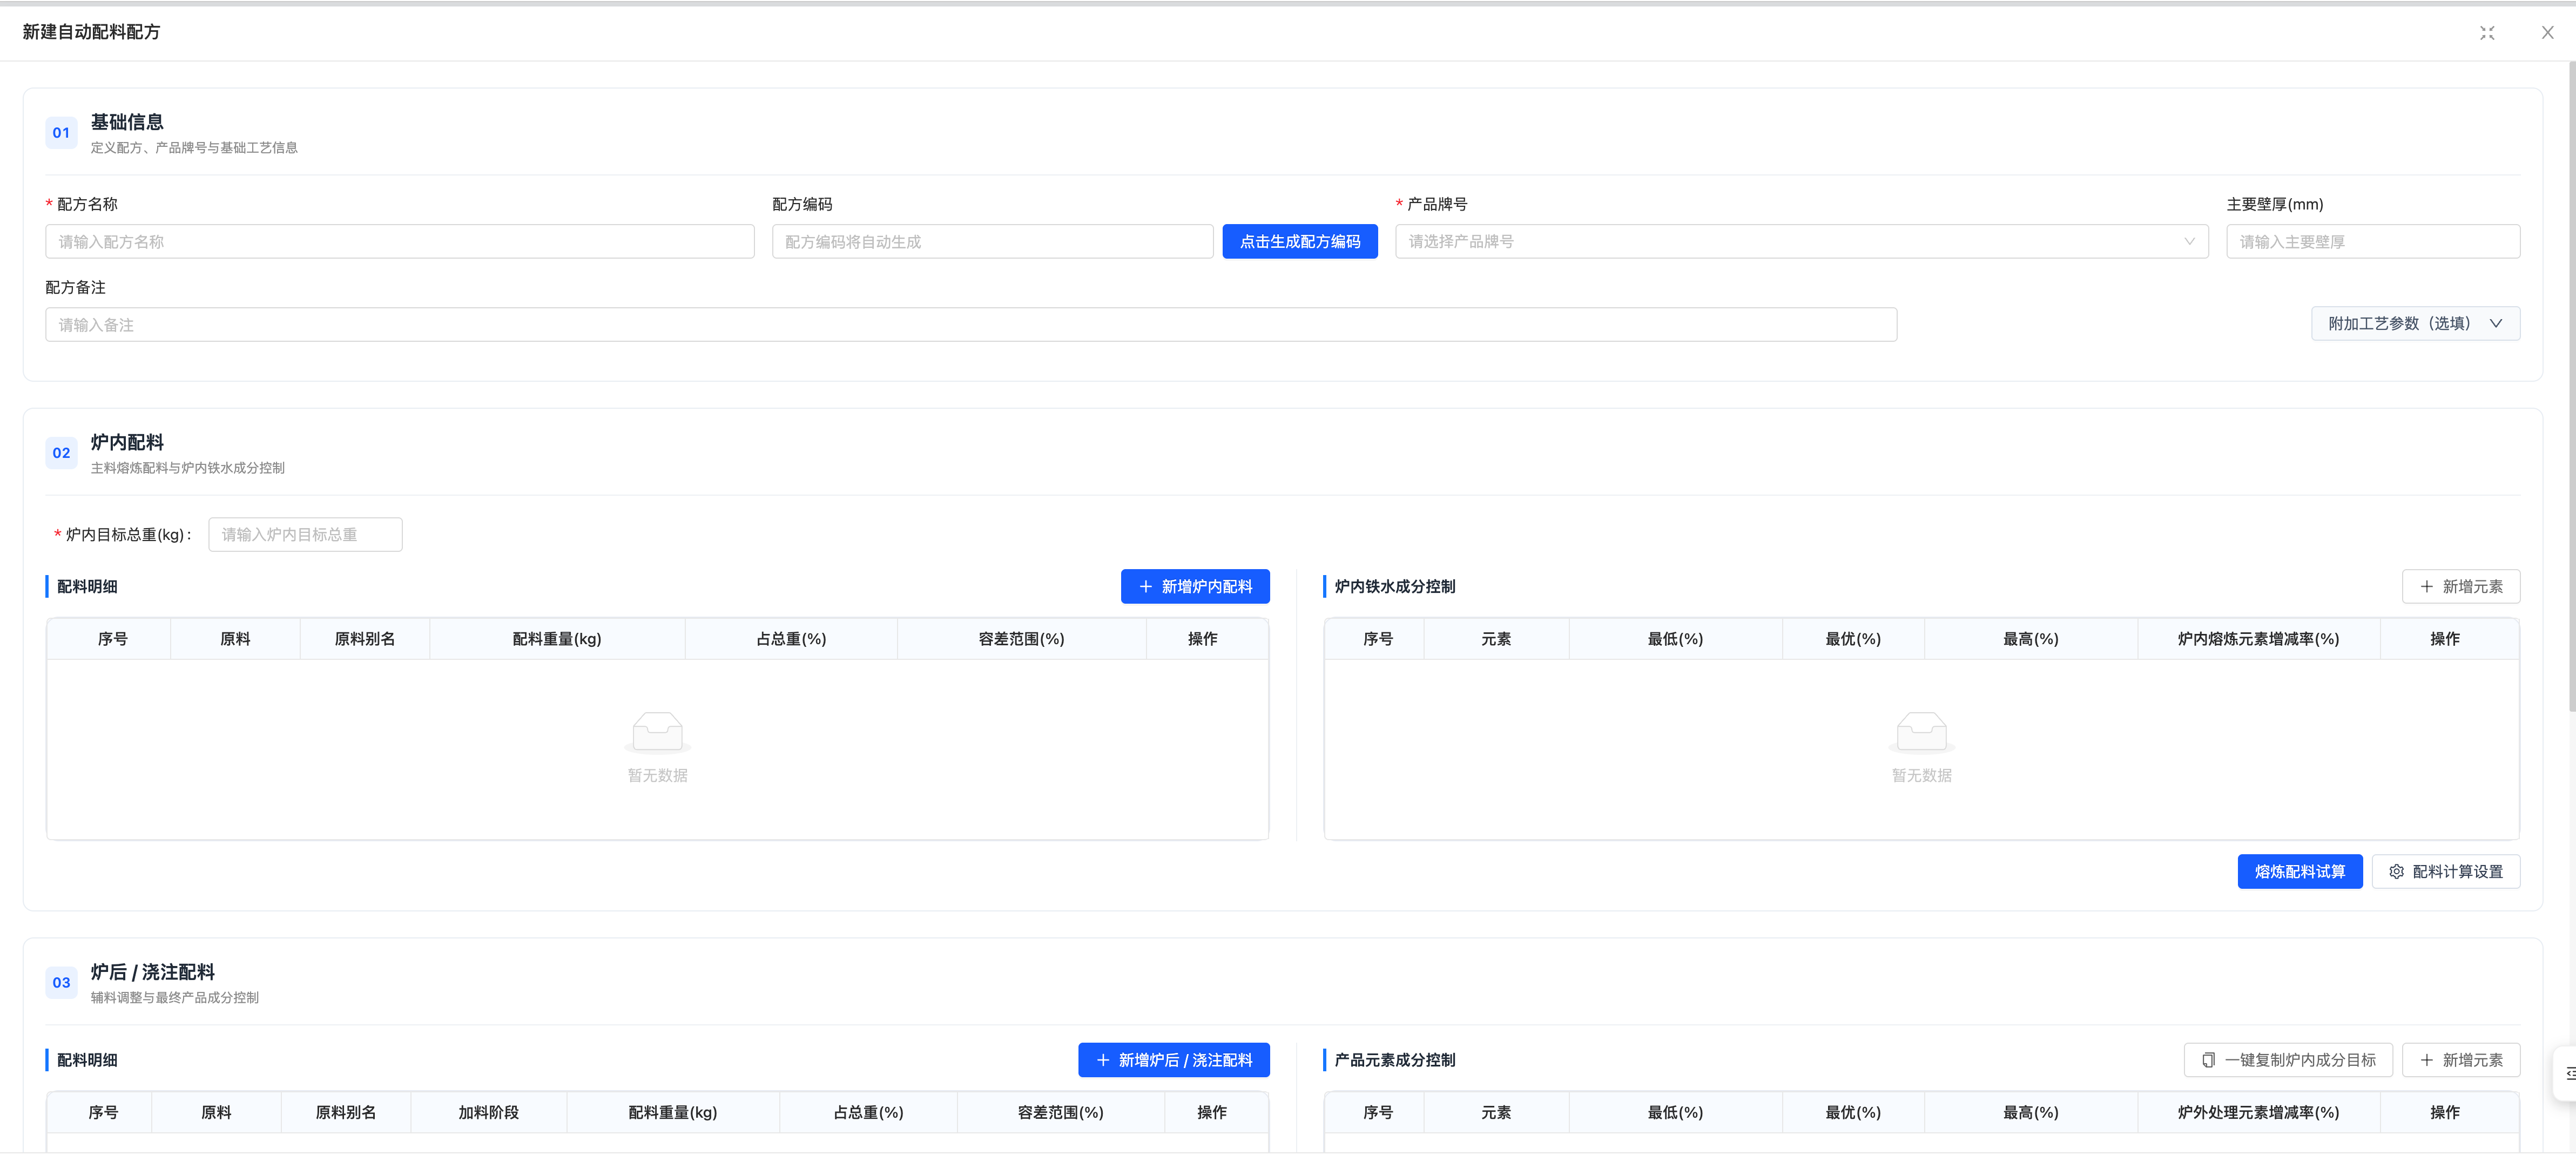The height and width of the screenshot is (1162, 2576).
Task: Click 新增炉后 / 浇注配料 button
Action: [1173, 1059]
